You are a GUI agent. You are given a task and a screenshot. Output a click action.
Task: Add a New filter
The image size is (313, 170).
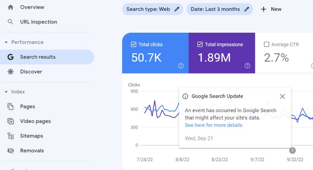pos(271,9)
